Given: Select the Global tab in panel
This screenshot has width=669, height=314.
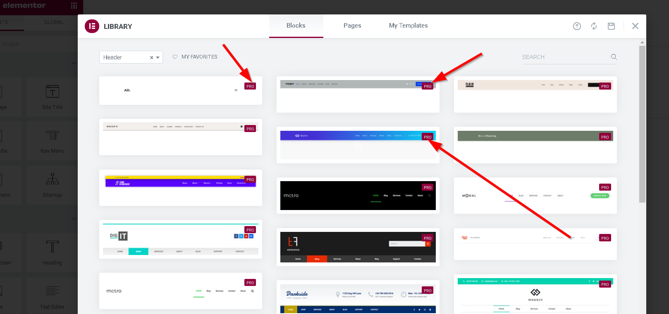Looking at the screenshot, I should (54, 22).
